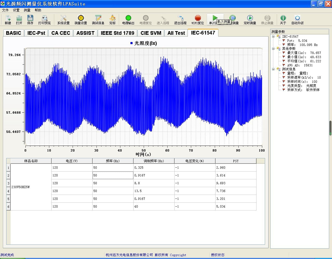Viewport: 332px width, 259px height.
Task: Collapse the 其他参数 tree node
Action: [273, 49]
